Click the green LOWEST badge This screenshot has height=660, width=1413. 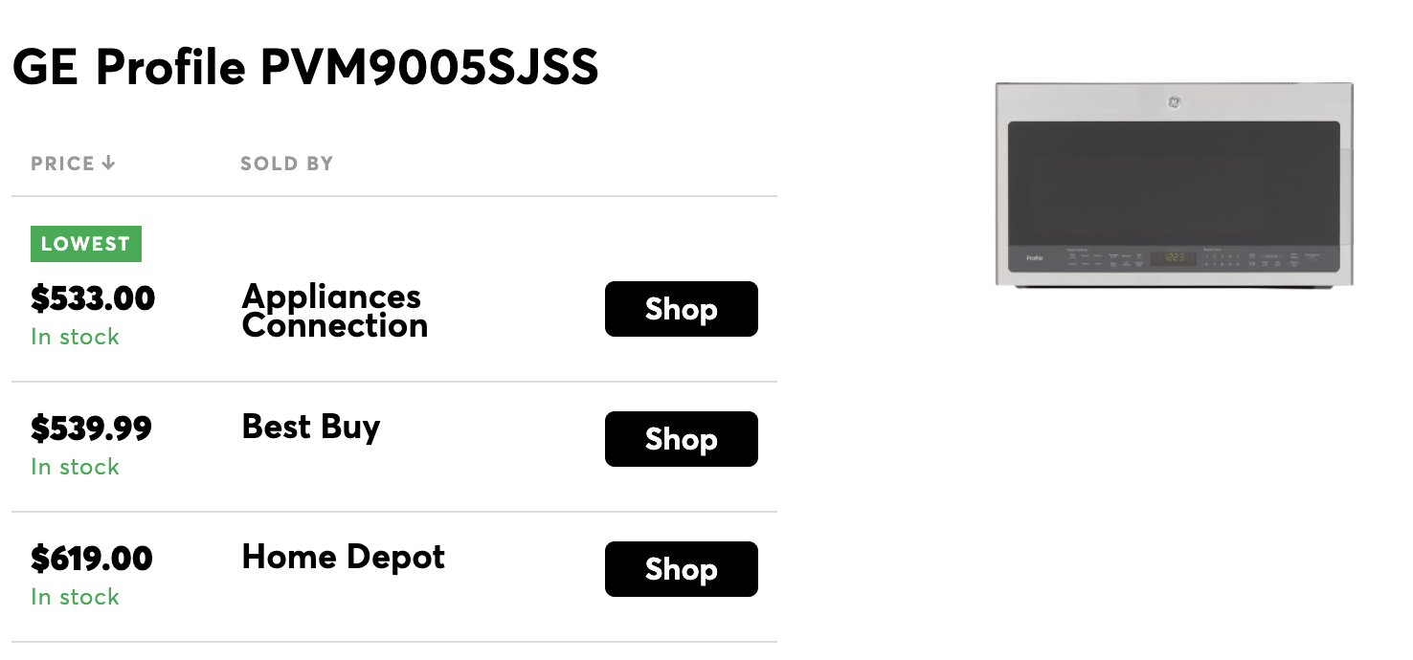[x=85, y=243]
